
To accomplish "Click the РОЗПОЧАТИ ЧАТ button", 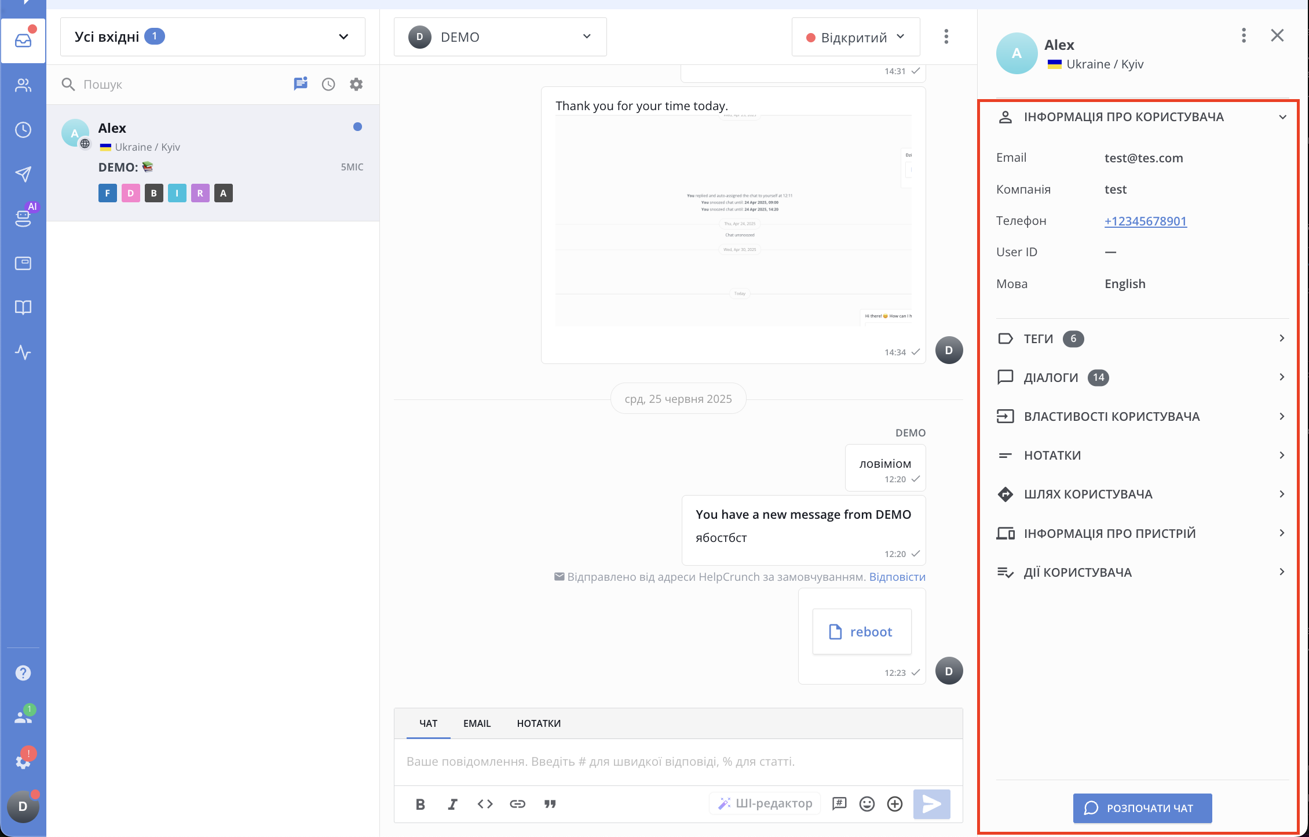I will click(1142, 808).
